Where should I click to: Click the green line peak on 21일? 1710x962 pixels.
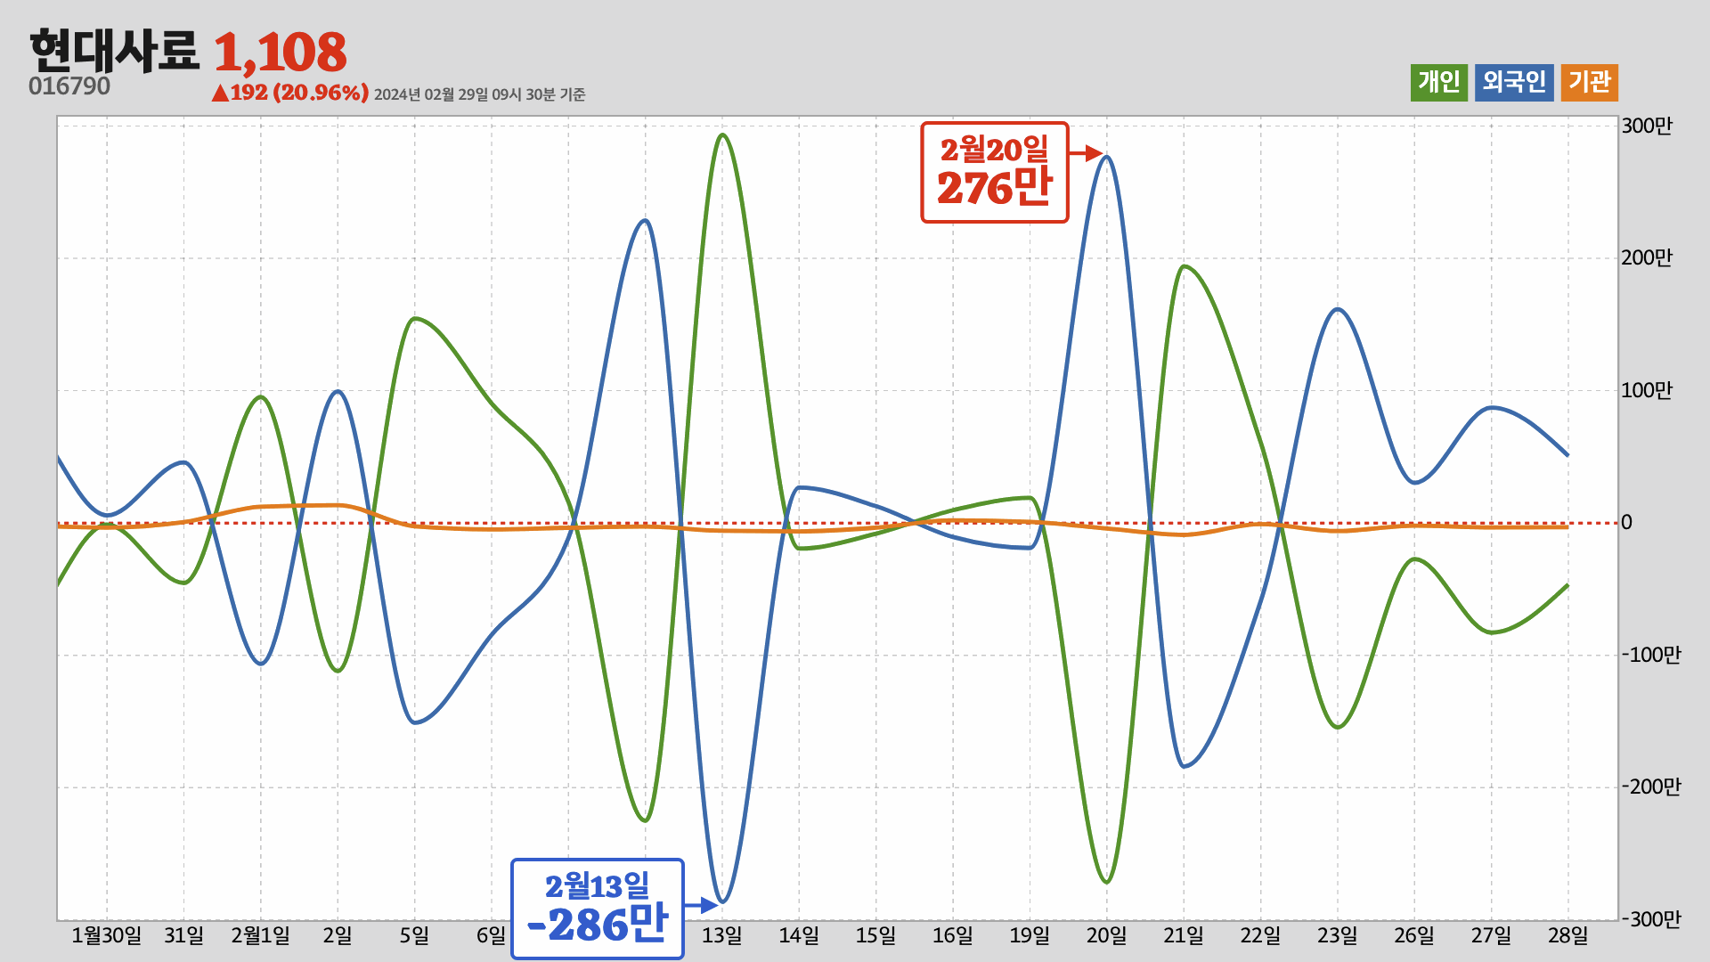(1183, 266)
